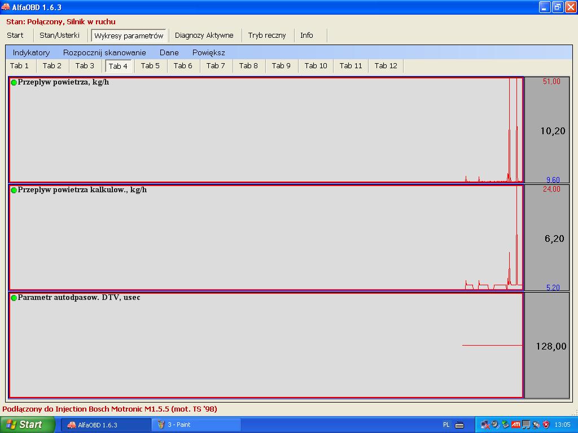The height and width of the screenshot is (433, 578).
Task: Open the Indykatory menu
Action: (x=32, y=52)
